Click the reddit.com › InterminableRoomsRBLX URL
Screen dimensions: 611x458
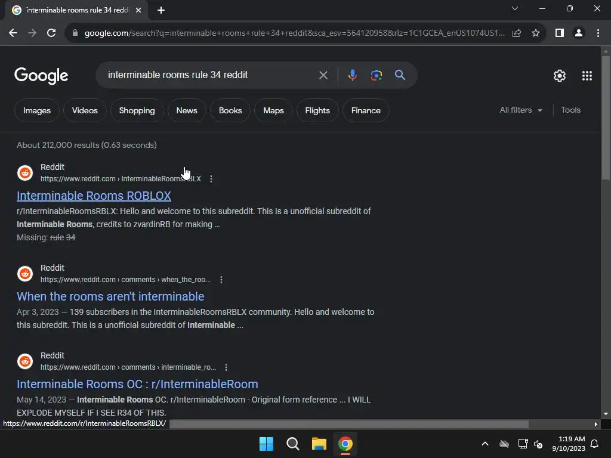(x=121, y=179)
